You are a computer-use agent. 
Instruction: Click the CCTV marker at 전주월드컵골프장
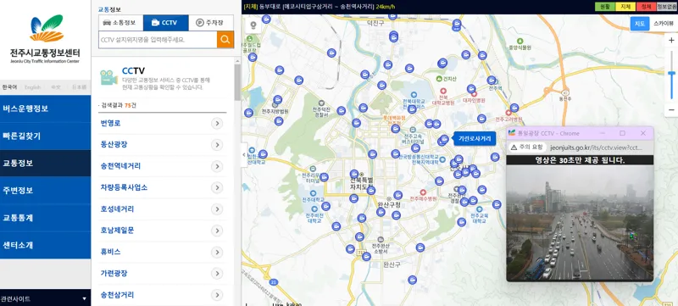click(x=253, y=57)
